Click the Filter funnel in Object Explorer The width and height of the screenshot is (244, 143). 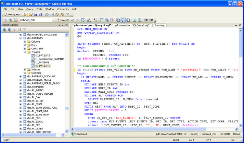pos(25,30)
